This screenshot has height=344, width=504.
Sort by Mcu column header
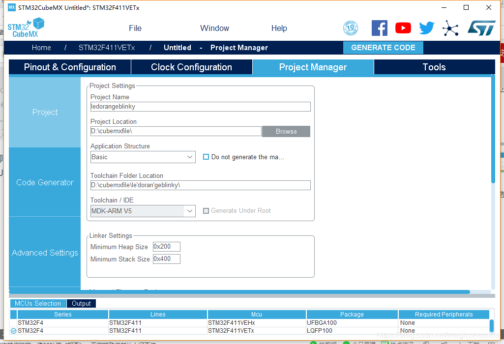[257, 315]
